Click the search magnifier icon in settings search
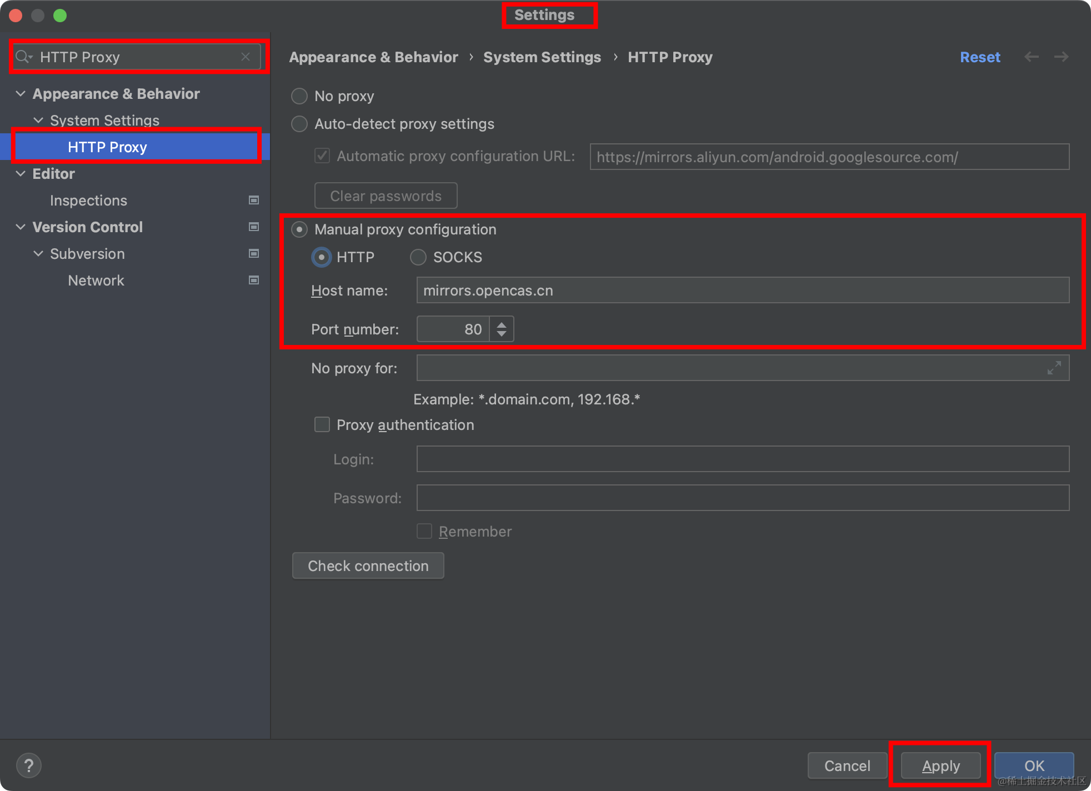 pyautogui.click(x=23, y=57)
